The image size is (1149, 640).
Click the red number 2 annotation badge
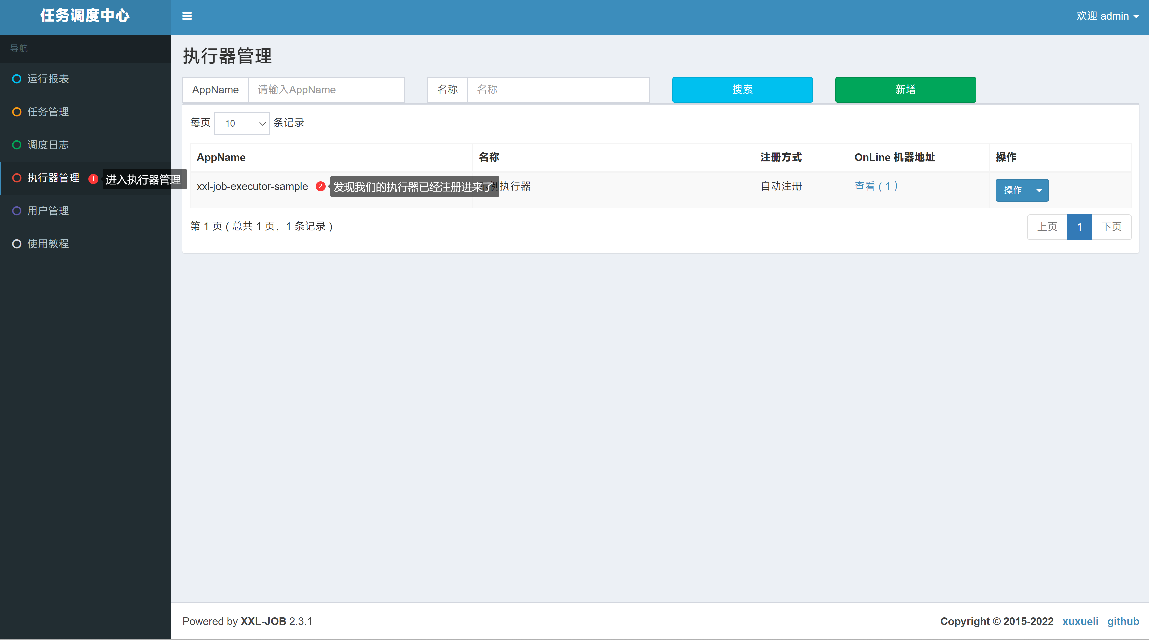[320, 186]
